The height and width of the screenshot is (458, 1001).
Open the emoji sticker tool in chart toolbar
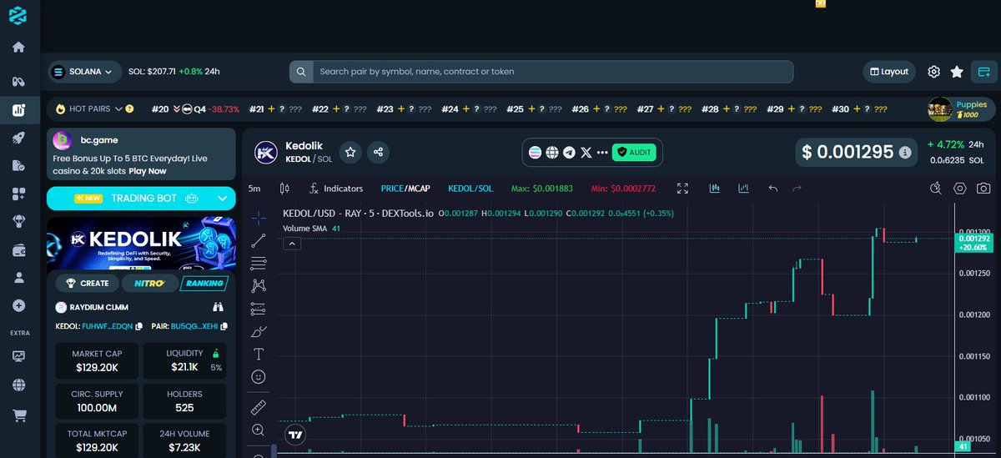[x=259, y=377]
